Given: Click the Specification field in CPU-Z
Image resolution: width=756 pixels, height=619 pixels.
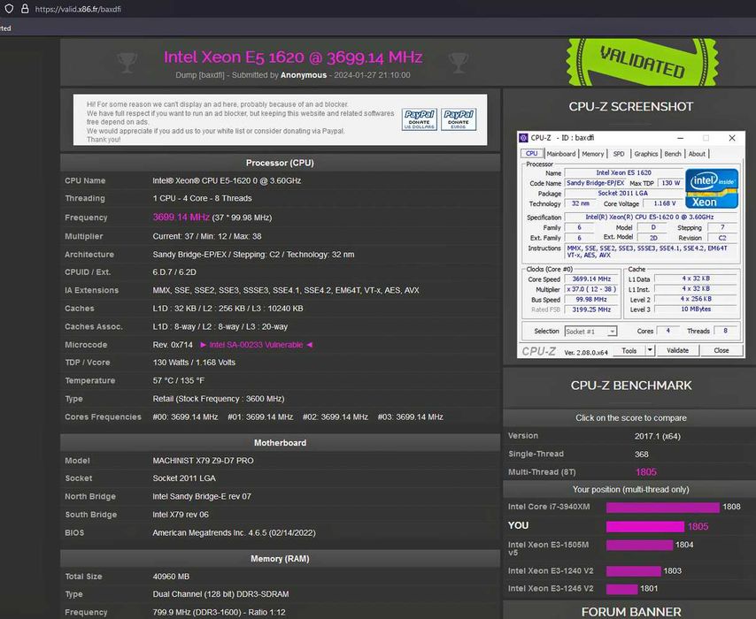Looking at the screenshot, I should tap(650, 218).
